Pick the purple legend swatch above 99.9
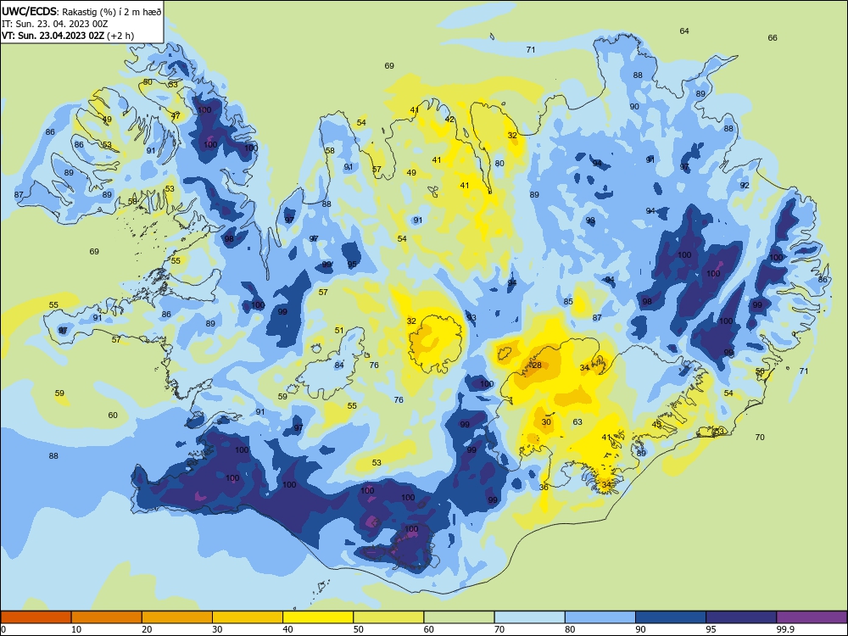848x636 pixels. (x=812, y=617)
